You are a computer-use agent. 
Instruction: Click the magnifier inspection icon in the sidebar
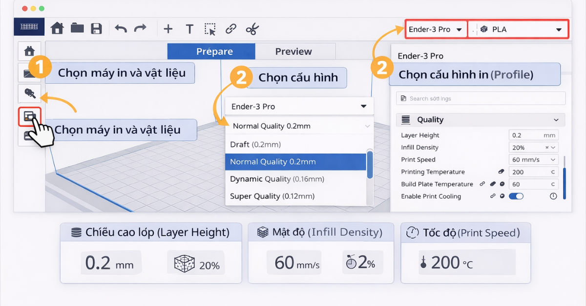coord(30,94)
